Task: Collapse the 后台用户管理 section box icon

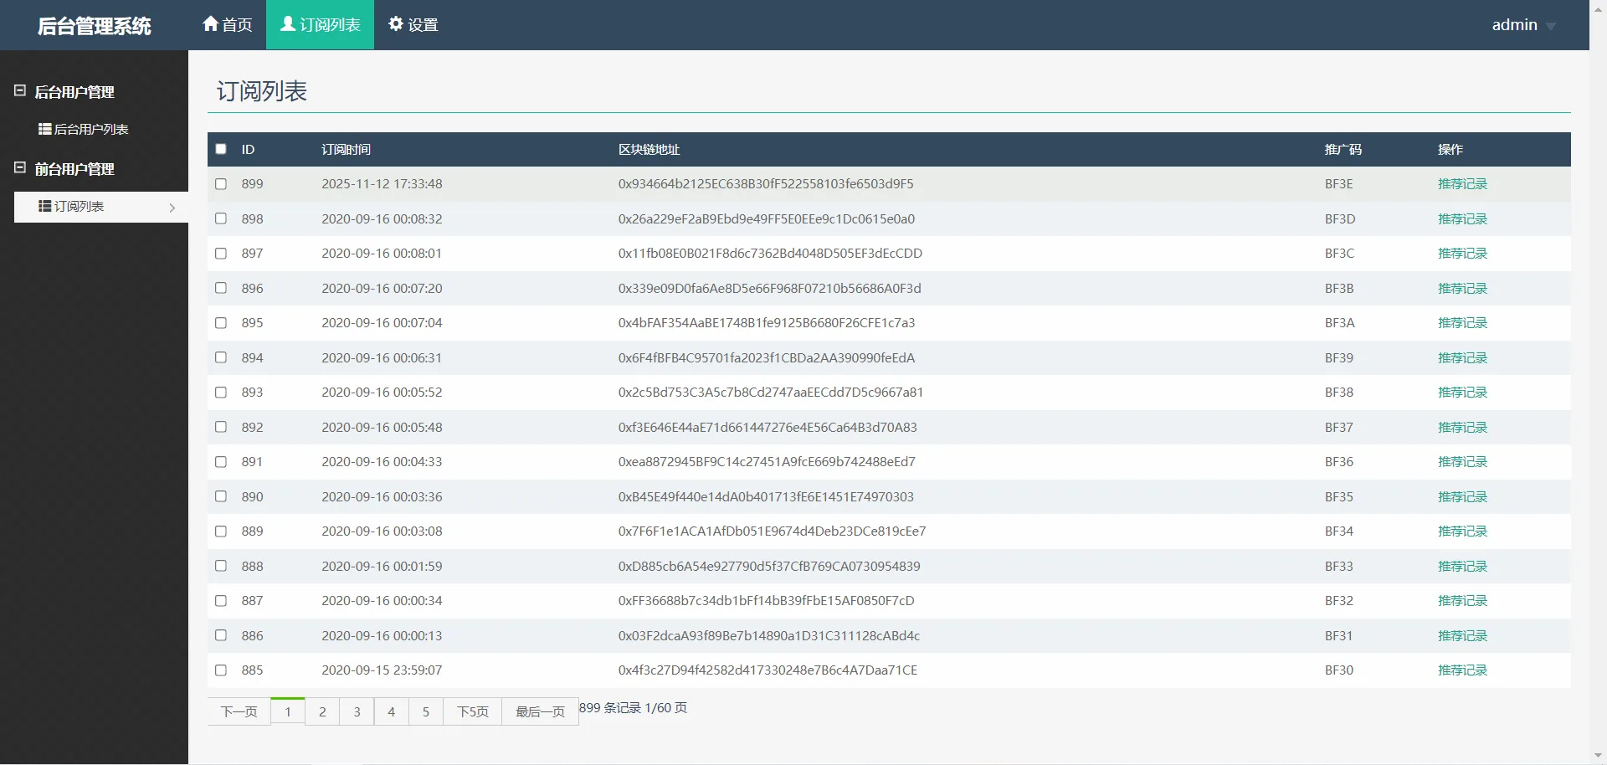Action: coord(20,90)
